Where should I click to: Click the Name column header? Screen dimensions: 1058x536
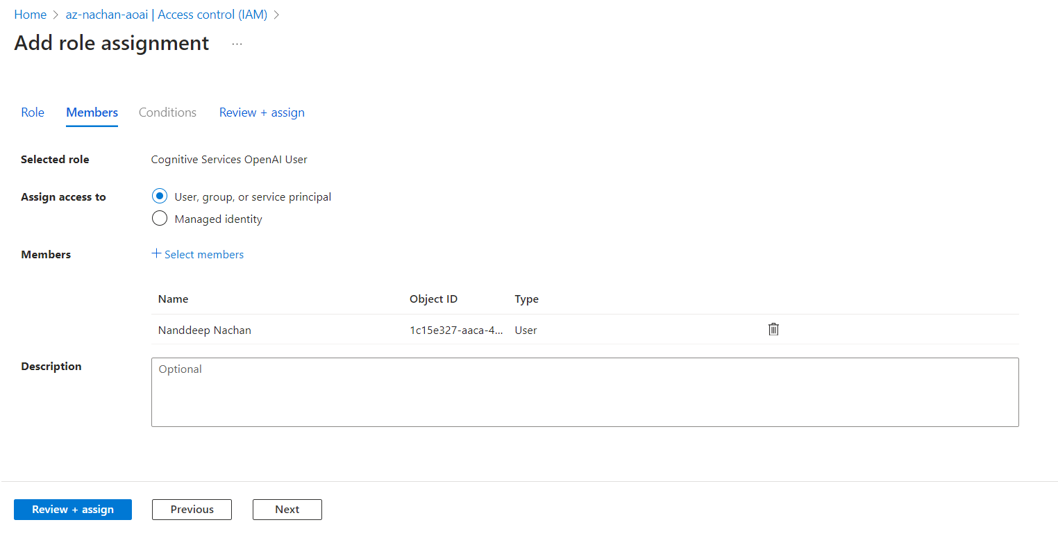pyautogui.click(x=174, y=299)
